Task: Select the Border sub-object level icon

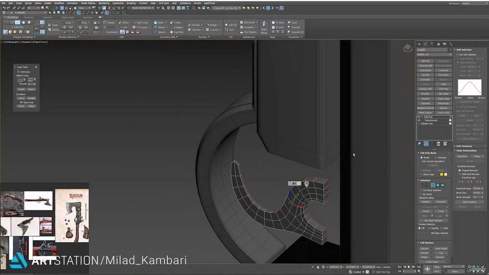Action: [433, 185]
